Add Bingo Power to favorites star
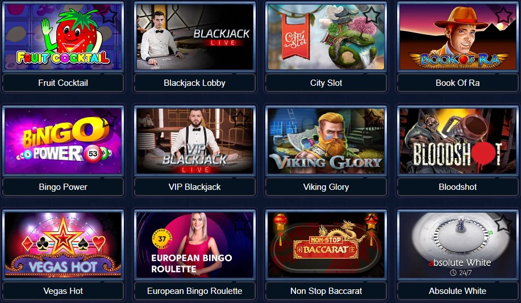Image resolution: width=521 pixels, height=303 pixels. [109, 119]
